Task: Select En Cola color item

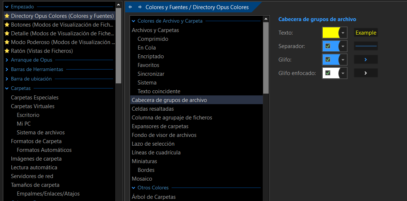Action: 147,48
